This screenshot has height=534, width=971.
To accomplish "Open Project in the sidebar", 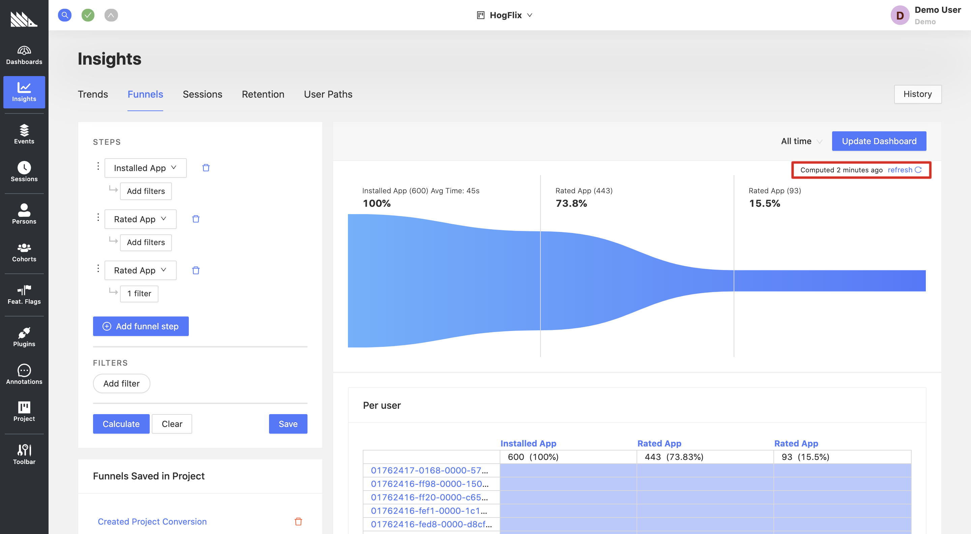I will (24, 411).
